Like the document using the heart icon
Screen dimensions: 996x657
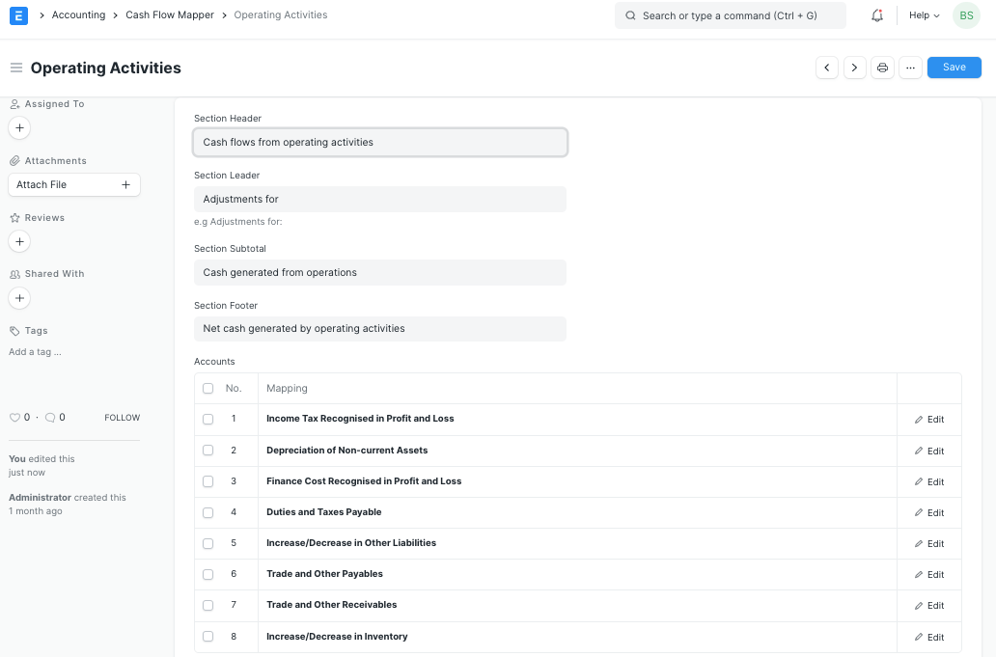click(14, 417)
